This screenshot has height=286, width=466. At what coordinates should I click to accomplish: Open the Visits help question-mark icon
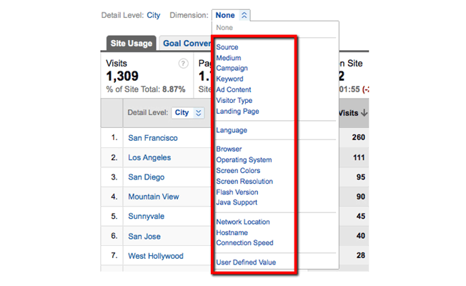[x=183, y=64]
